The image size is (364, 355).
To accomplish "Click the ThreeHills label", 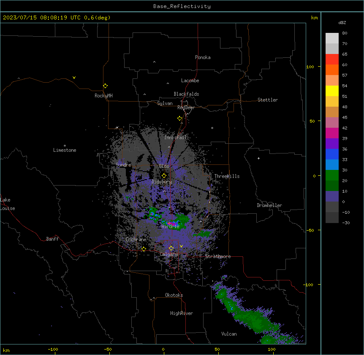I will 227,176.
